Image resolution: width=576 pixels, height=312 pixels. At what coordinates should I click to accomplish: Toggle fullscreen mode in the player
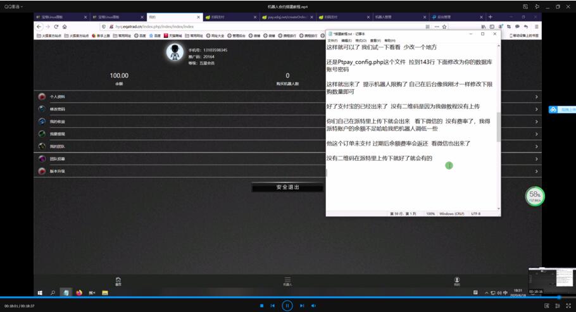tap(568, 306)
